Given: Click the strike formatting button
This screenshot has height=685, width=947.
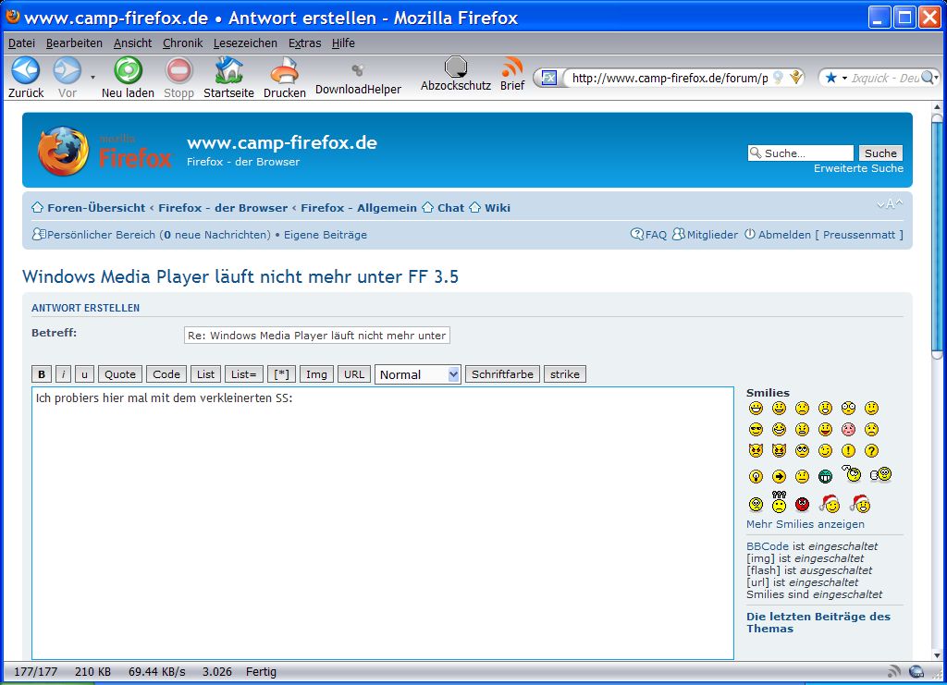Looking at the screenshot, I should 565,374.
